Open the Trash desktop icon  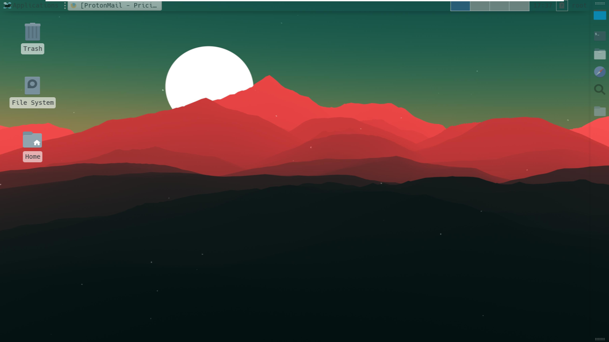[x=33, y=32]
